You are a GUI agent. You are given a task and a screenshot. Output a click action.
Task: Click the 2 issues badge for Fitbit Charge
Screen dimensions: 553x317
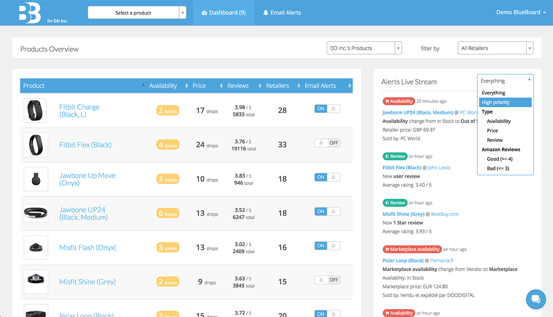tap(168, 111)
